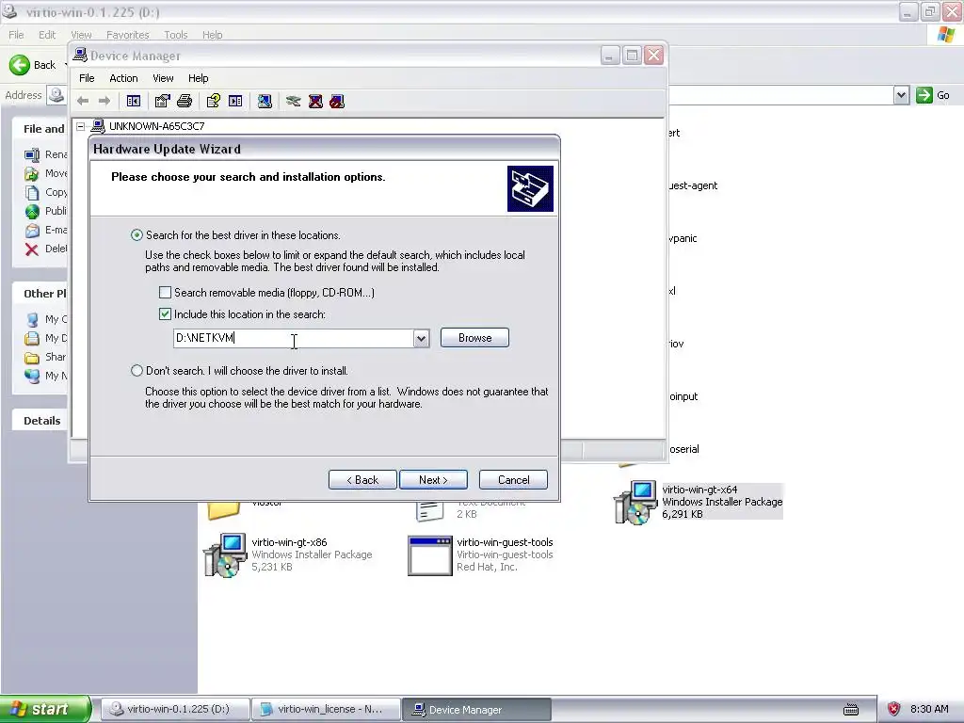The width and height of the screenshot is (964, 723).
Task: Click Scan for hardware changes icon
Action: pyautogui.click(x=265, y=101)
